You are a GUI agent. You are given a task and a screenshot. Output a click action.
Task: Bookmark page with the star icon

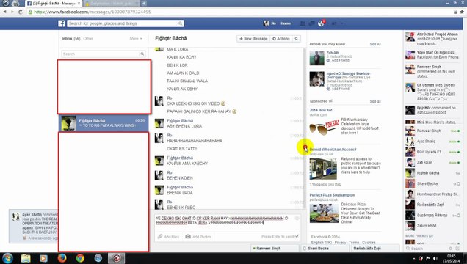[462, 12]
